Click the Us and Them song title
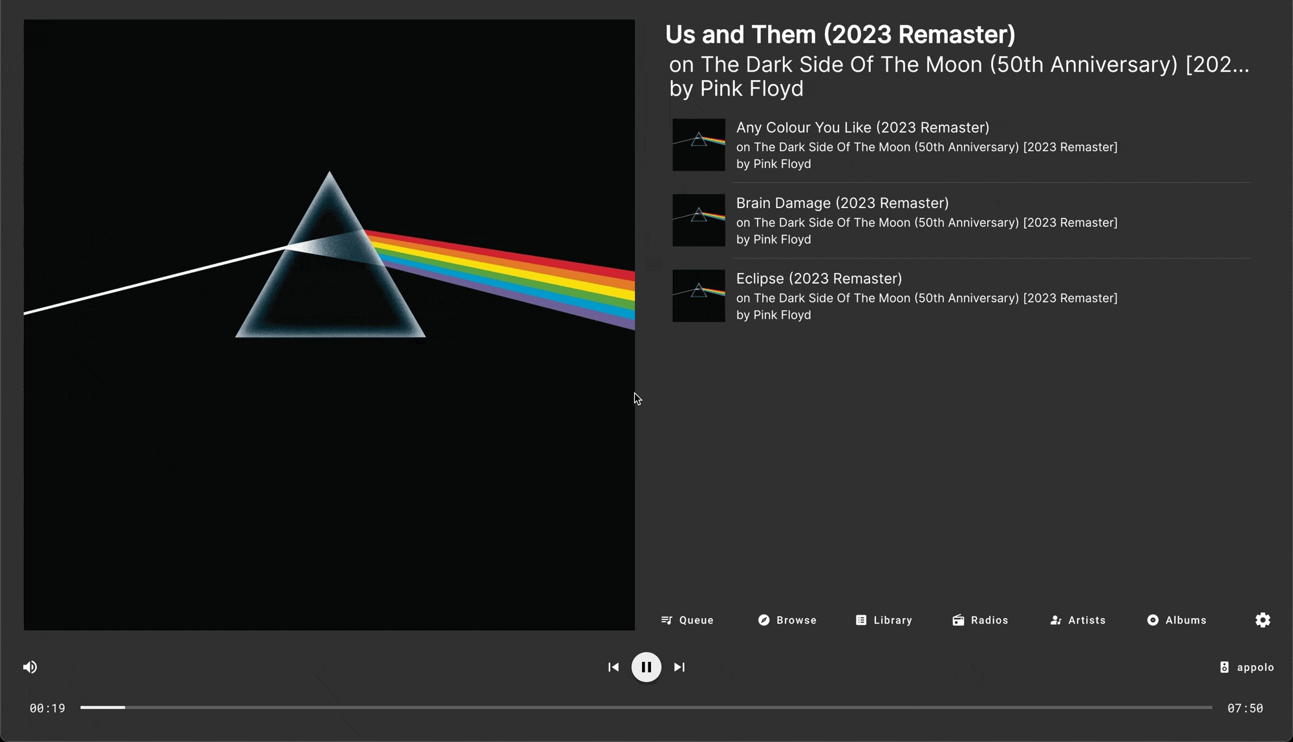The image size is (1293, 742). pos(840,35)
